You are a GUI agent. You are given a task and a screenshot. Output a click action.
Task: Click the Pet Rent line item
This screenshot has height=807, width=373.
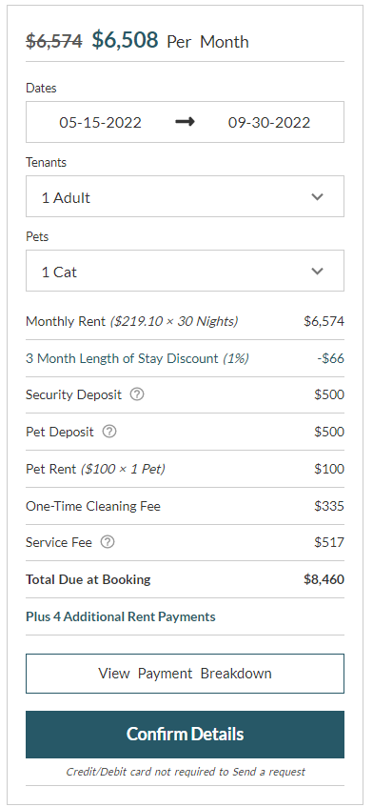(x=185, y=469)
